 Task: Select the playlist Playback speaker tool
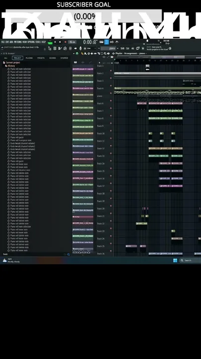point(108,53)
